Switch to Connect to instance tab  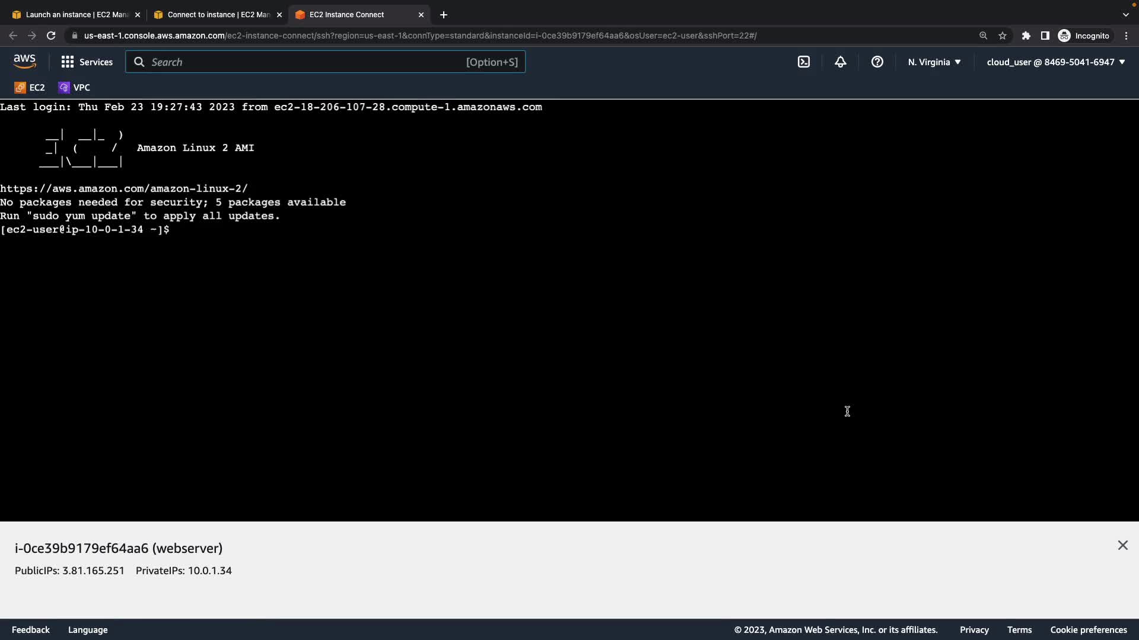point(218,15)
